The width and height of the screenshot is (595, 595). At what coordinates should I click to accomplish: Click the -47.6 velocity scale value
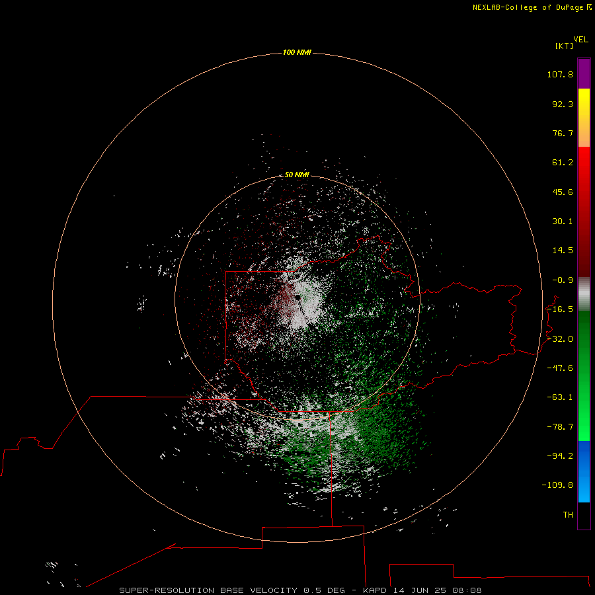coord(560,368)
